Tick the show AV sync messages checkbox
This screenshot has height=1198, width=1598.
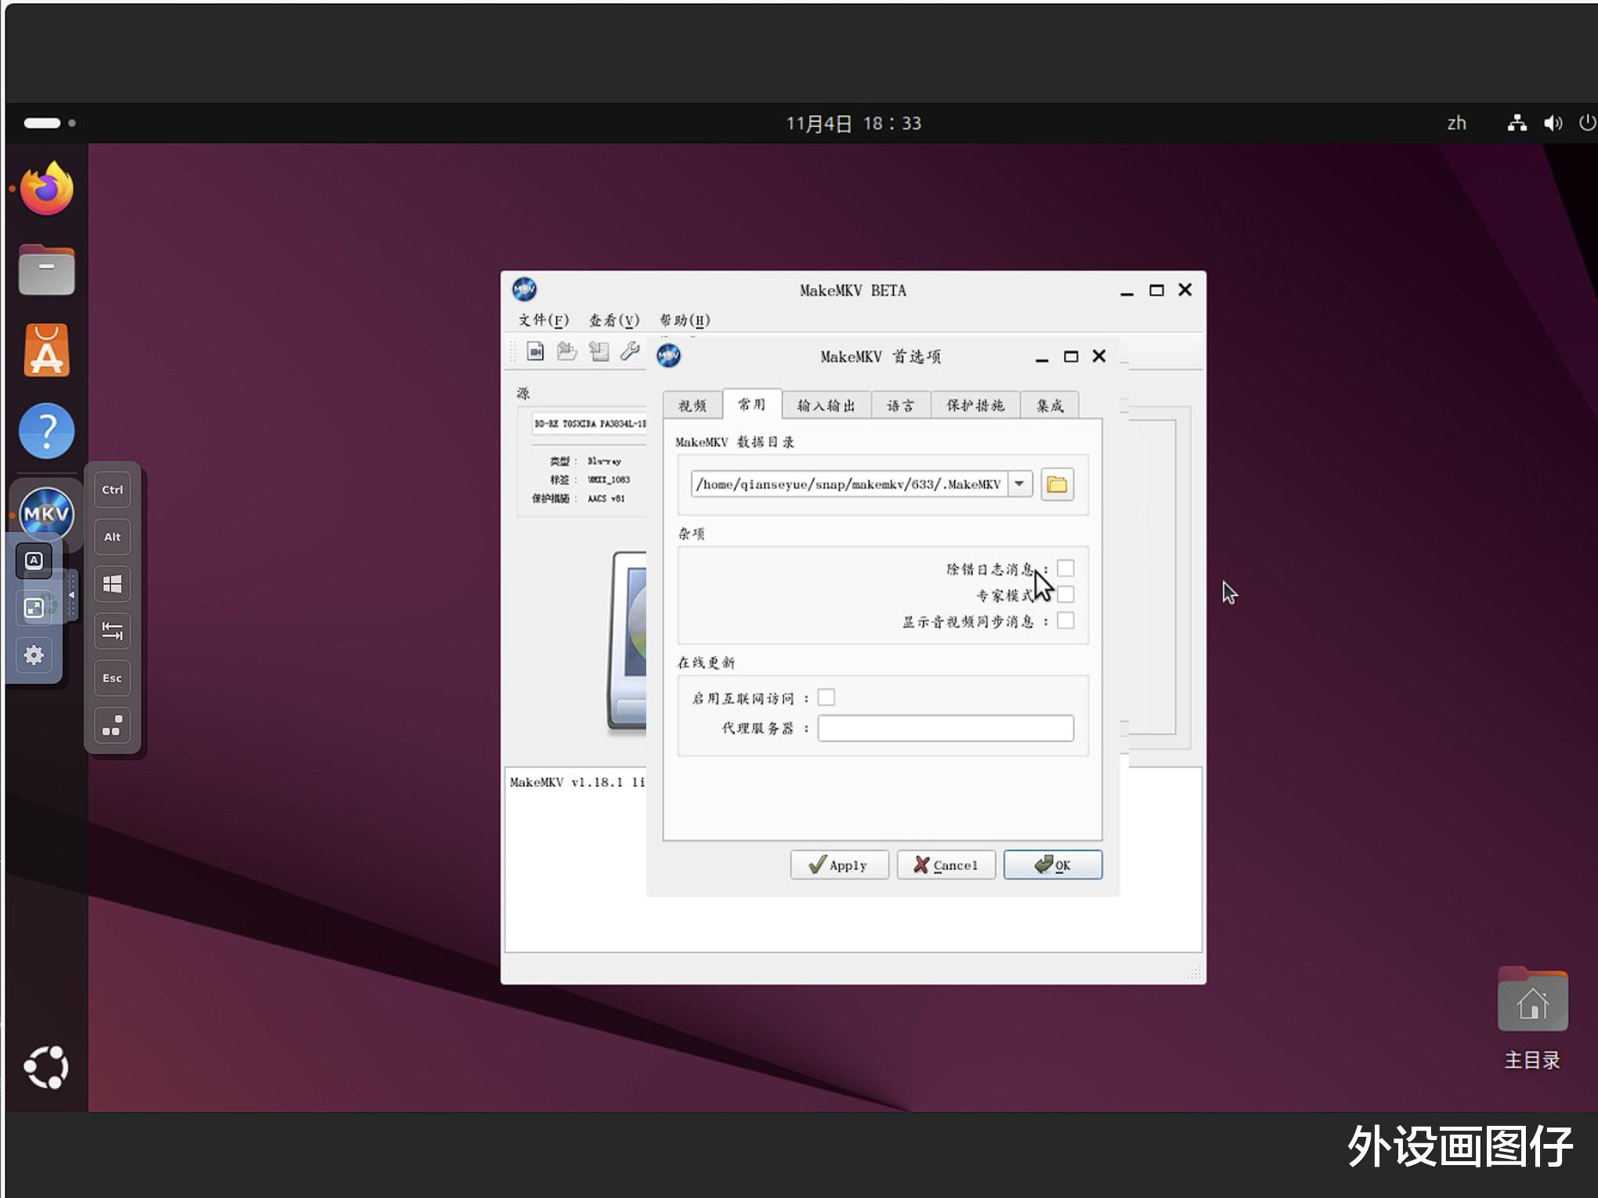point(1065,621)
